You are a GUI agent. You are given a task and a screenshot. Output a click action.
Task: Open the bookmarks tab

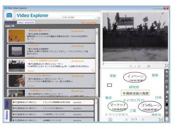[x=30, y=23]
